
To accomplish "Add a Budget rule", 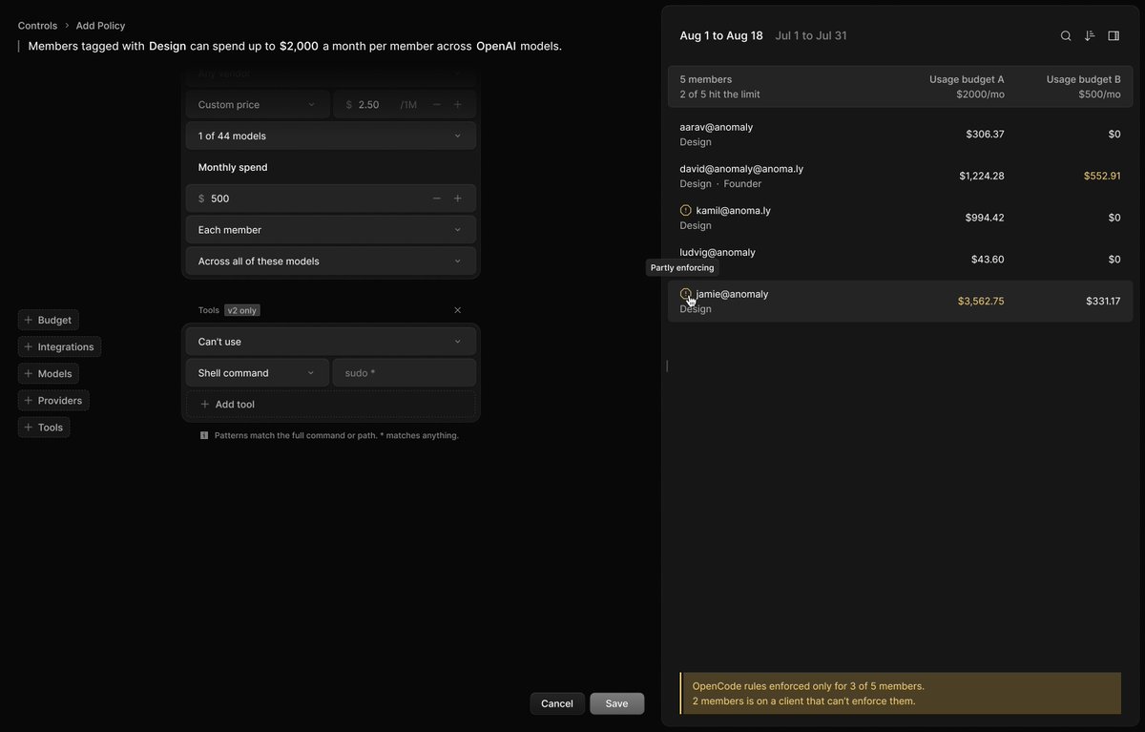I will [x=49, y=321].
